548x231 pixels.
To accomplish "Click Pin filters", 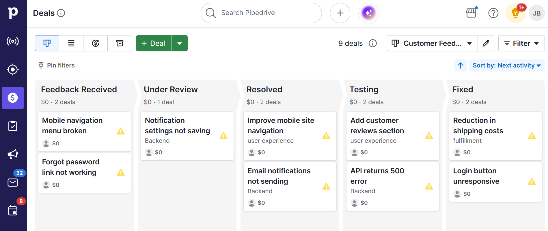I will click(57, 65).
